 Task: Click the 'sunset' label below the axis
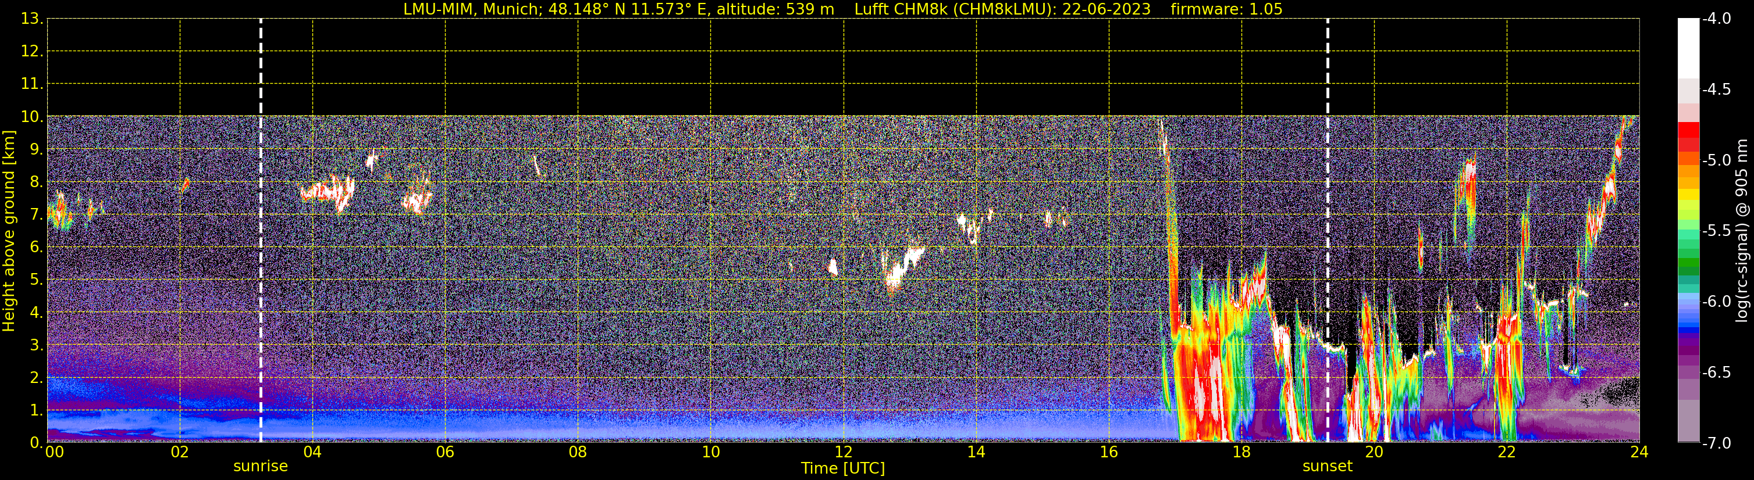tap(1327, 467)
